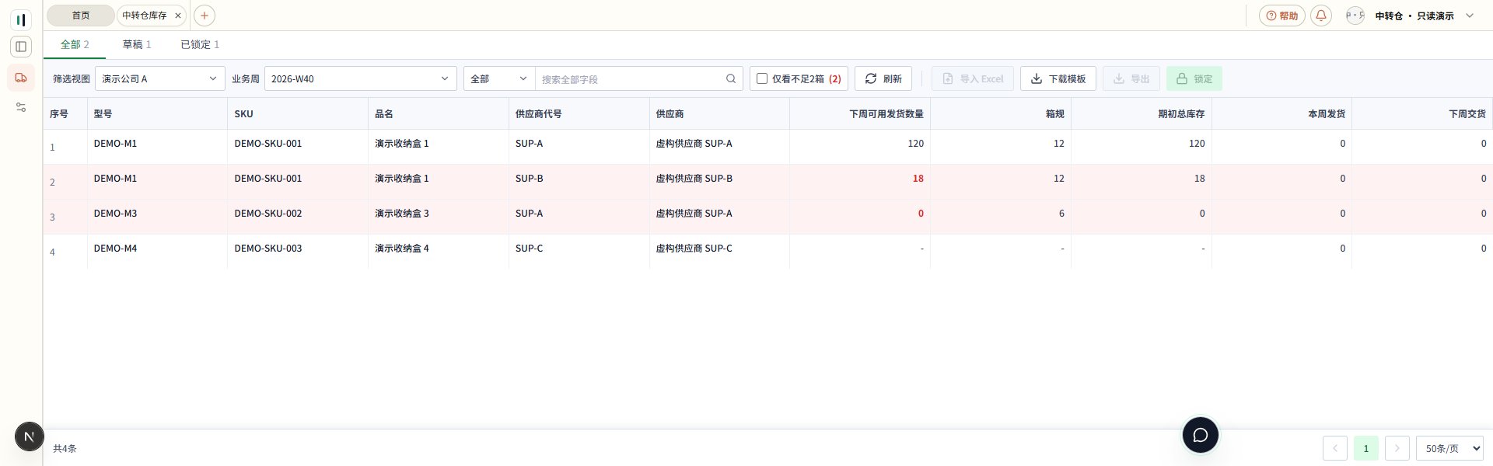Show the 已锁定 1 filter tab
Image resolution: width=1493 pixels, height=466 pixels.
(x=200, y=45)
